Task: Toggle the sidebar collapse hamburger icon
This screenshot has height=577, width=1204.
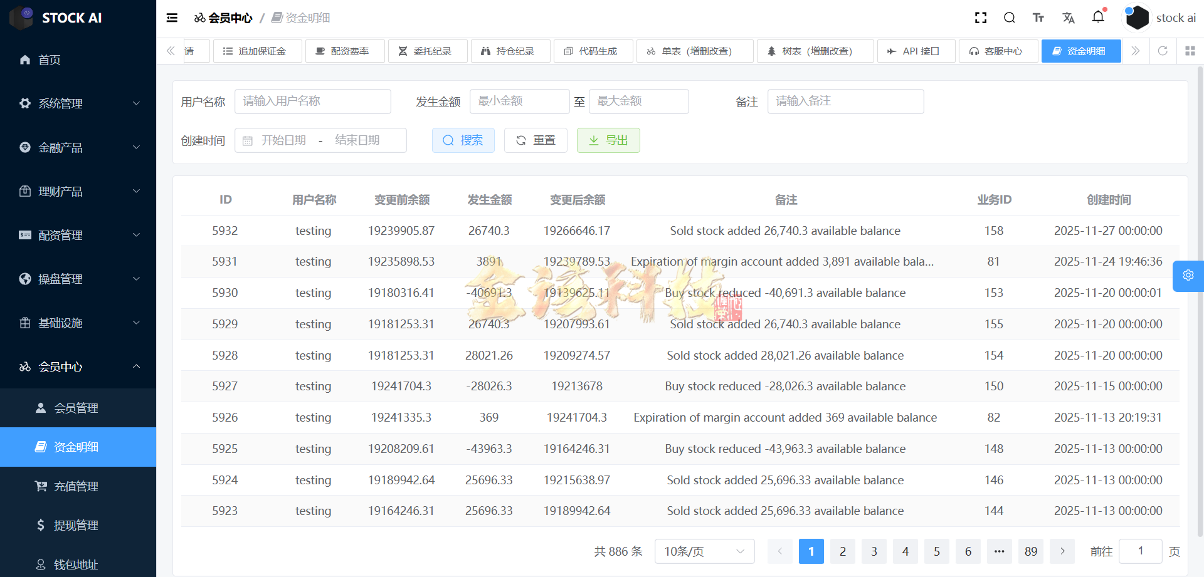Action: point(171,18)
